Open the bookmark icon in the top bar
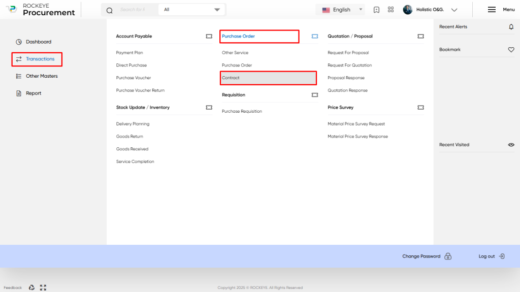Image resolution: width=520 pixels, height=292 pixels. click(376, 10)
